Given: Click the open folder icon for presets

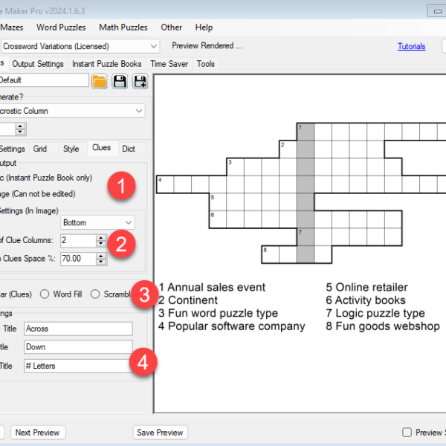Looking at the screenshot, I should coord(100,81).
